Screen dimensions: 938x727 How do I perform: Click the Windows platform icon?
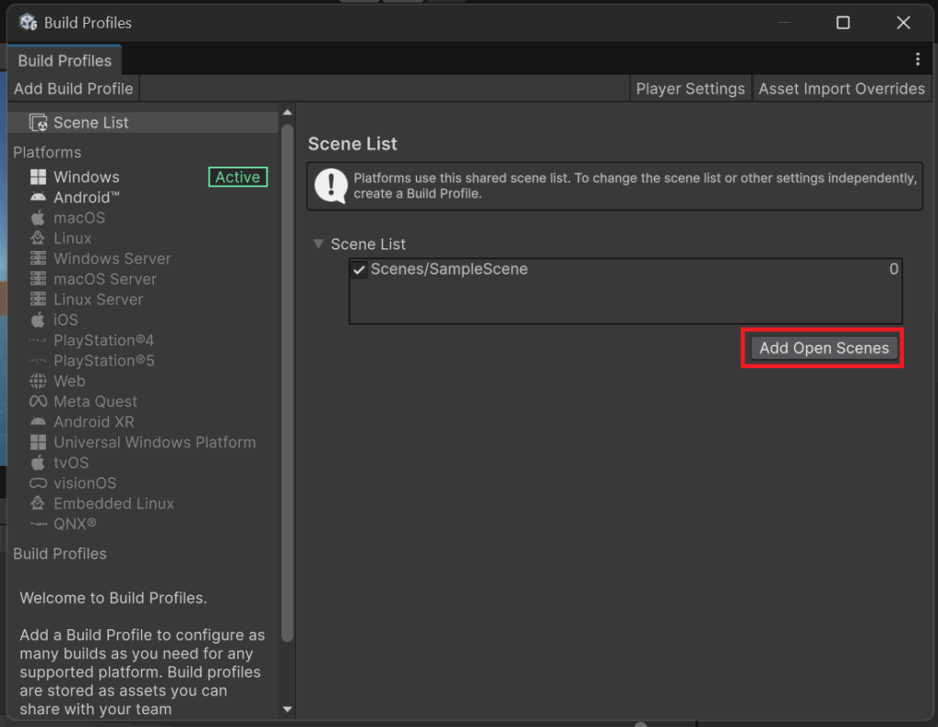(x=38, y=177)
